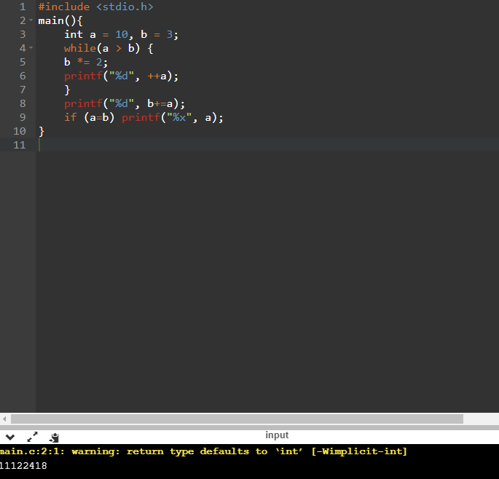This screenshot has height=479, width=499.
Task: Select the 'input' console tab
Action: click(277, 435)
